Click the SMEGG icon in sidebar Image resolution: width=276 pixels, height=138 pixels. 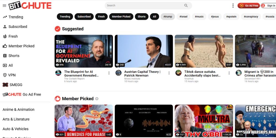coord(5,85)
